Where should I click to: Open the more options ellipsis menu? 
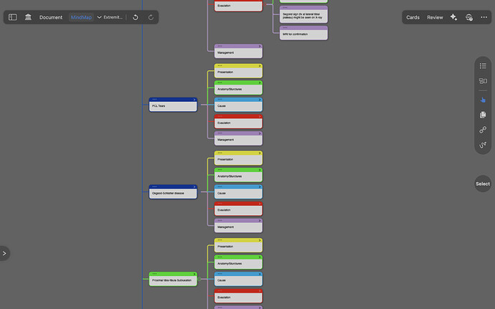click(484, 17)
